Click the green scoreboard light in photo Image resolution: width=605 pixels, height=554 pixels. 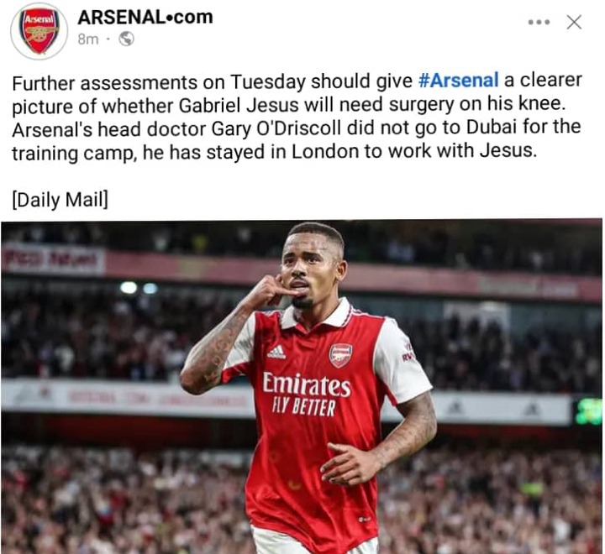589,411
